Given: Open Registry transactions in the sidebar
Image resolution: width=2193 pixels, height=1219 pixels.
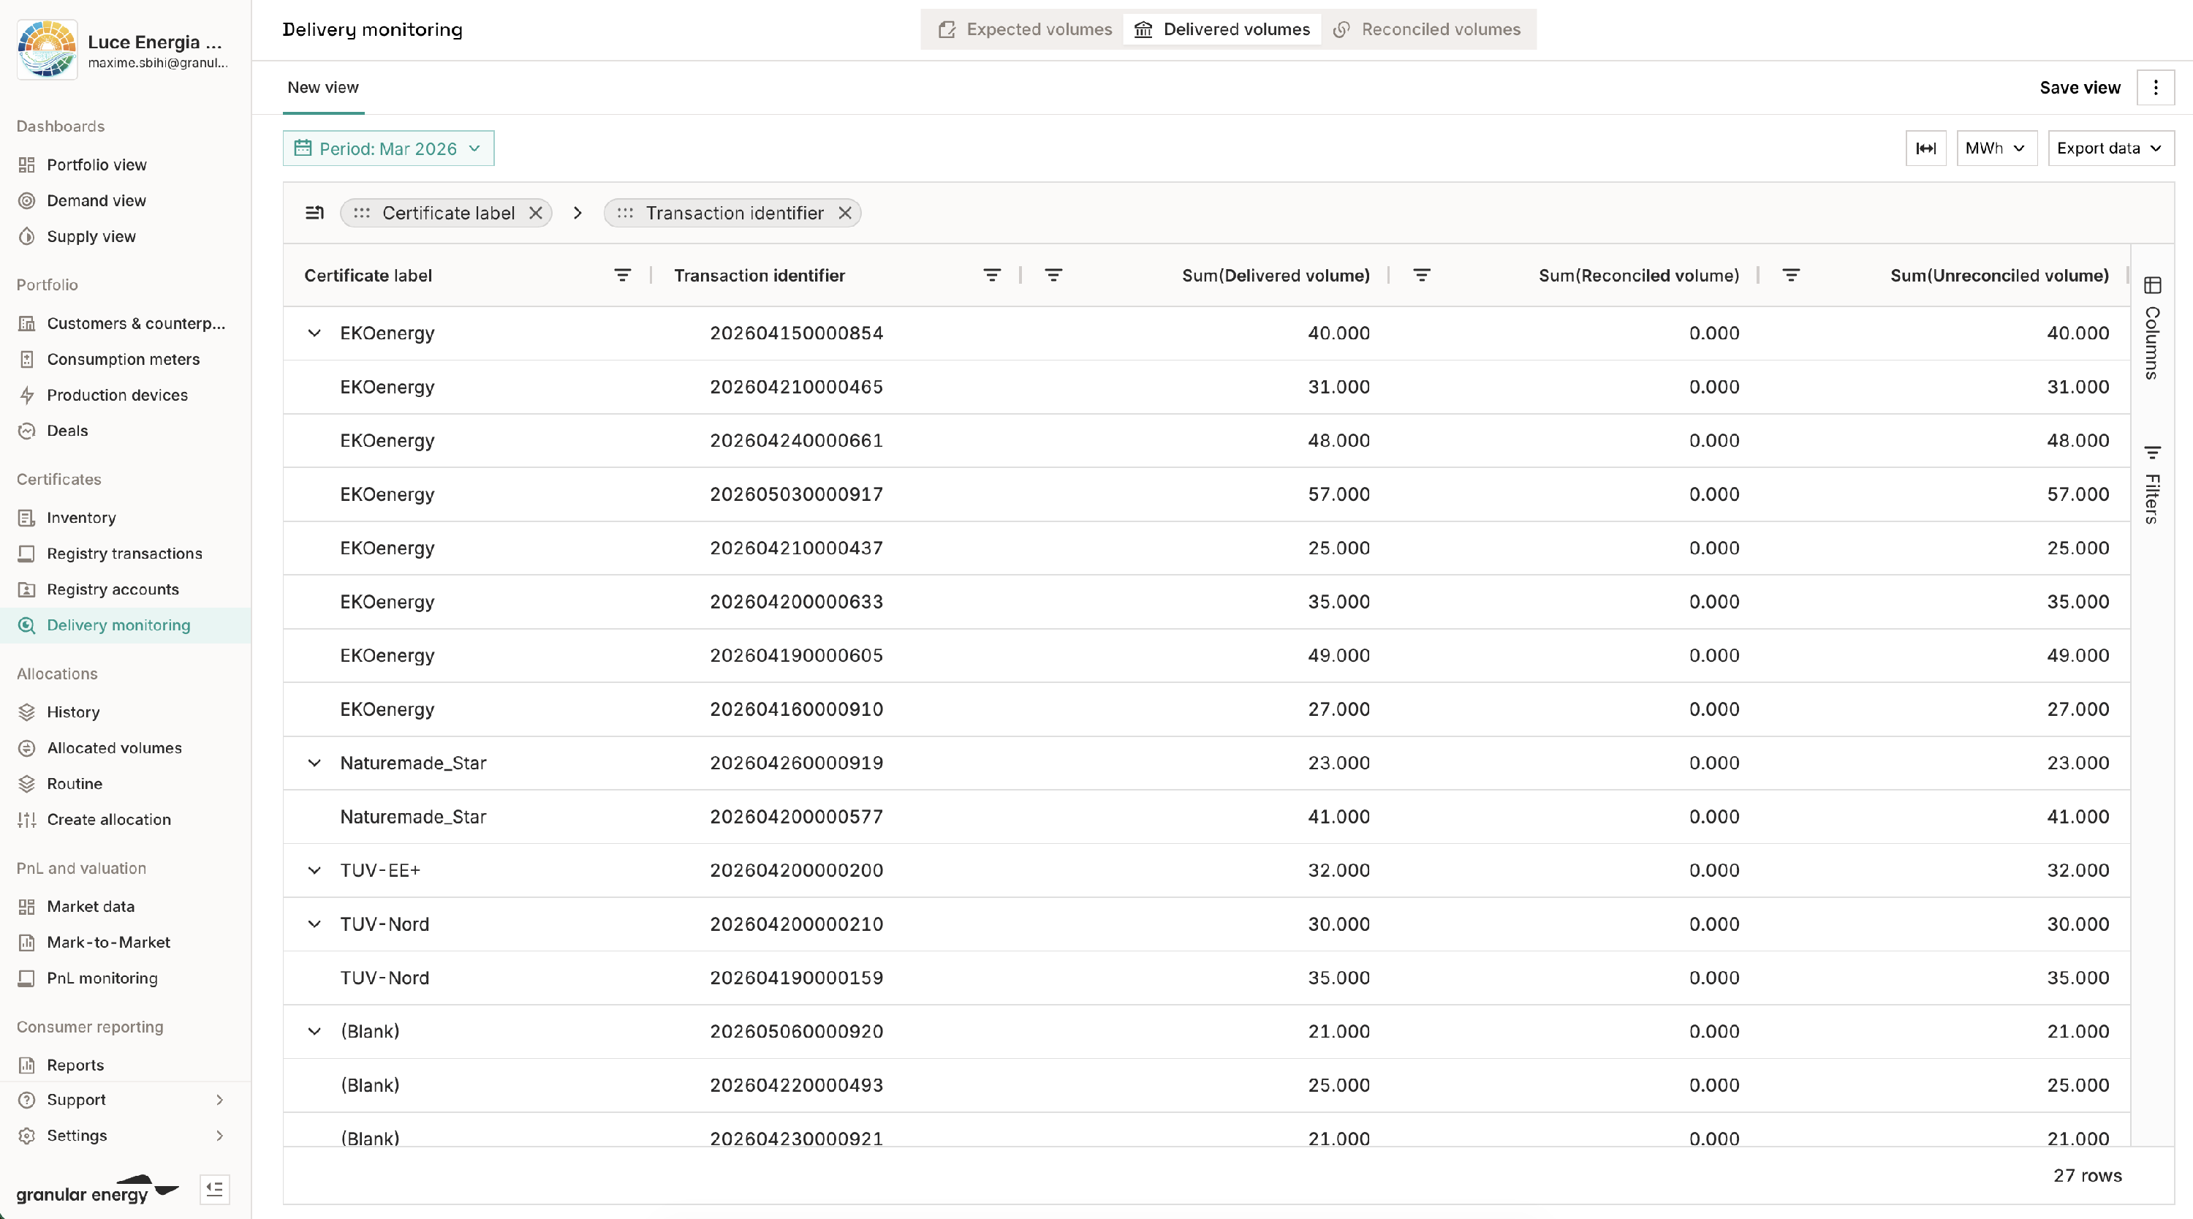Looking at the screenshot, I should tap(124, 554).
